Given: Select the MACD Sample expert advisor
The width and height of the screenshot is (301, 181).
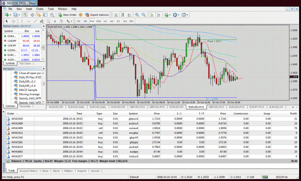Looking at the screenshot, I should click(28, 90).
